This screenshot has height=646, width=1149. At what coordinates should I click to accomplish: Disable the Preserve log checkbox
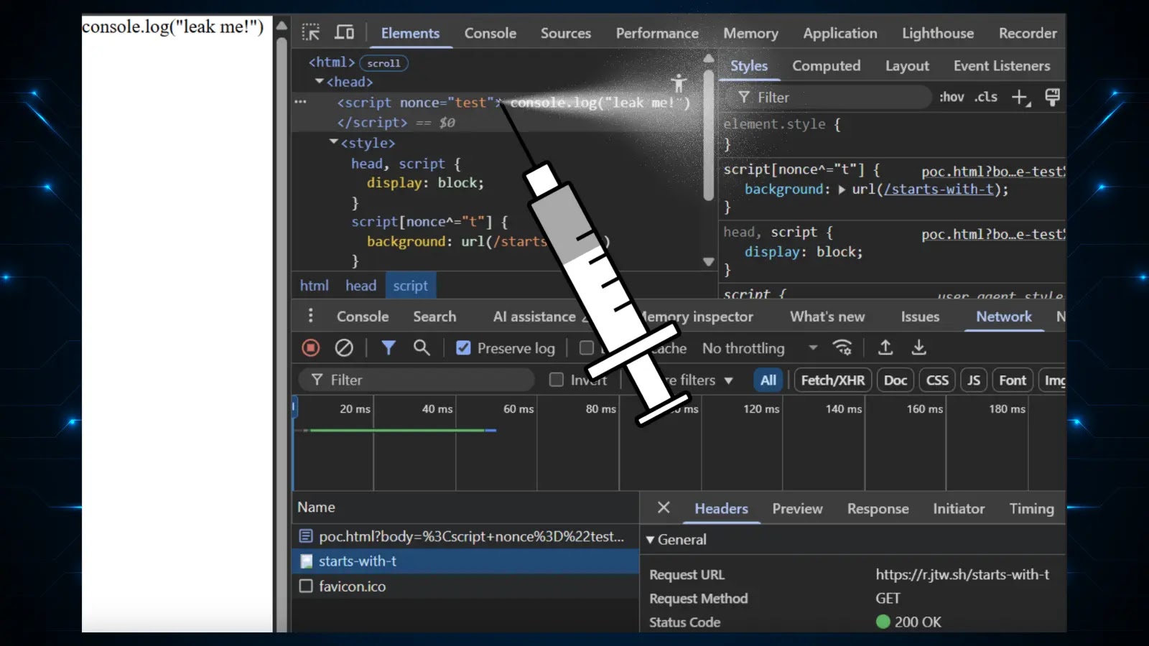(x=464, y=347)
